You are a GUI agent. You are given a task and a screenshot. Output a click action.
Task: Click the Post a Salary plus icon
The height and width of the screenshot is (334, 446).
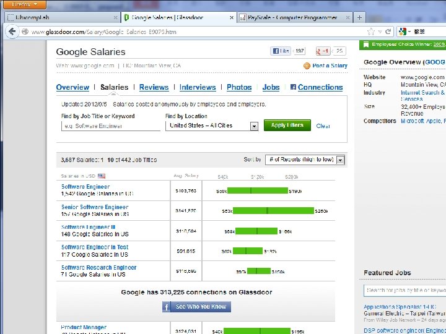[x=307, y=66]
